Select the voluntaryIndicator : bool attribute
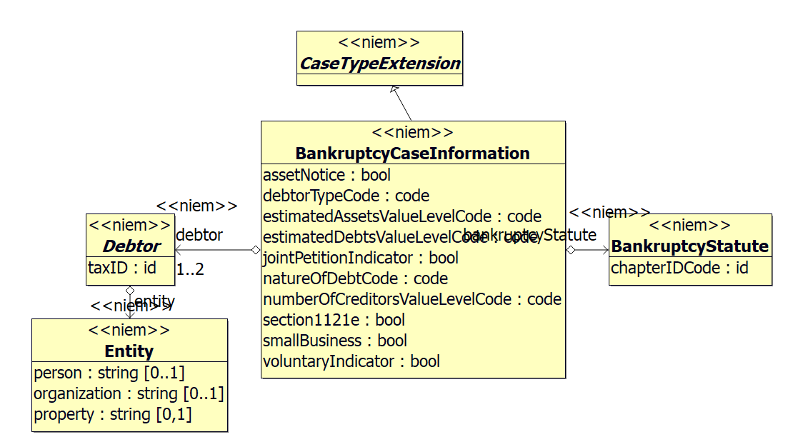 click(x=351, y=361)
